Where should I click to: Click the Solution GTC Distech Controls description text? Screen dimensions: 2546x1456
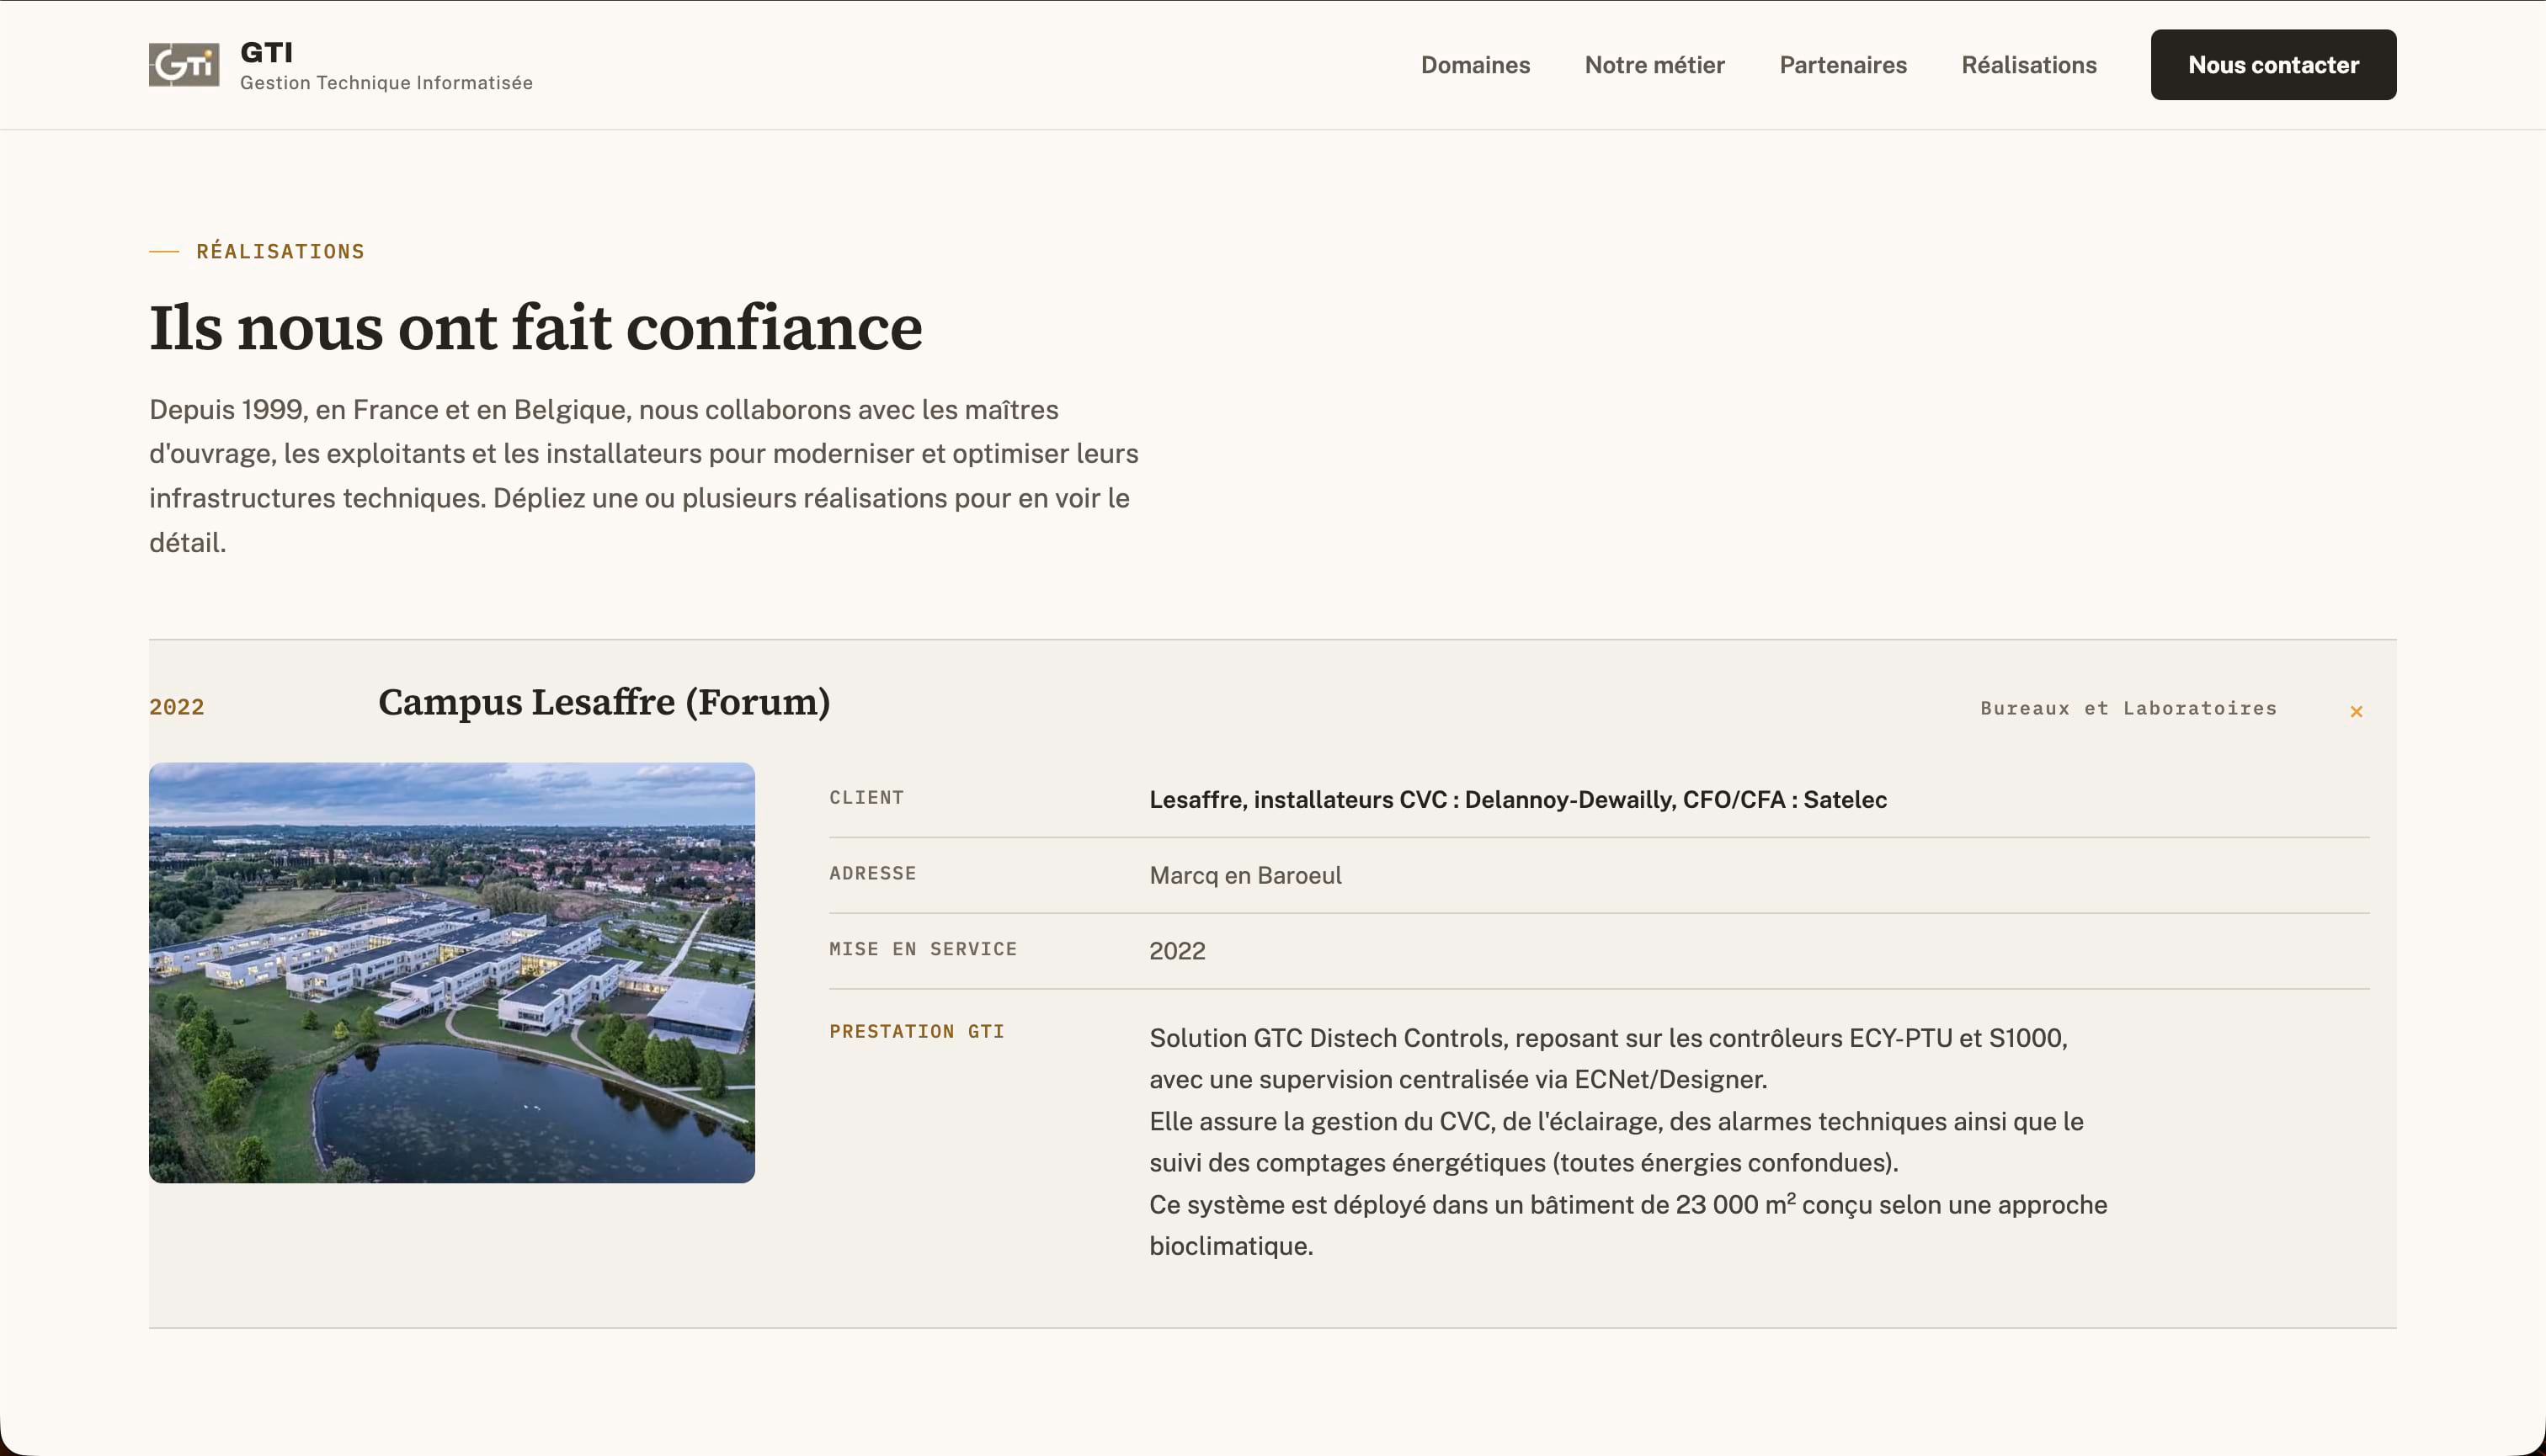pos(1628,1142)
